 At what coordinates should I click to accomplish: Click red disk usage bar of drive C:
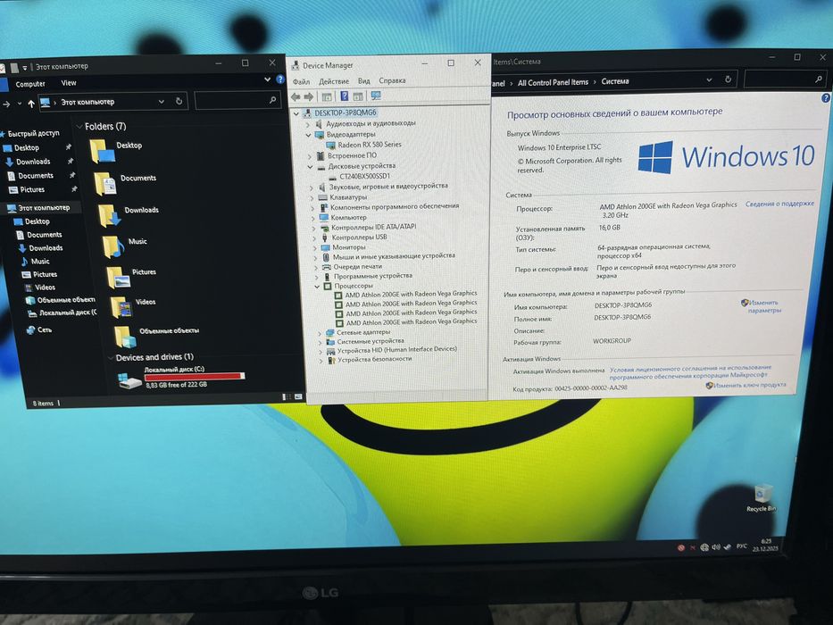click(195, 377)
